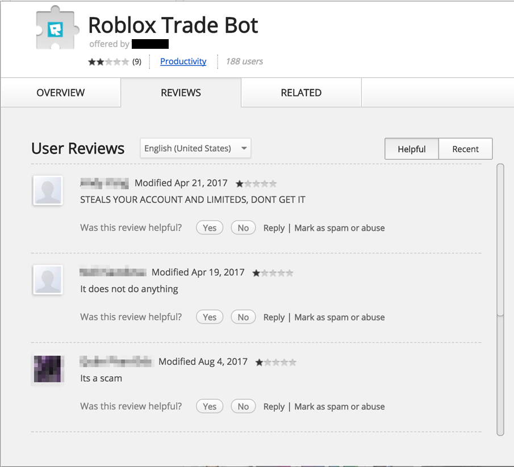514x467 pixels.
Task: Click the two-star overall rating next to (9)
Action: click(108, 62)
